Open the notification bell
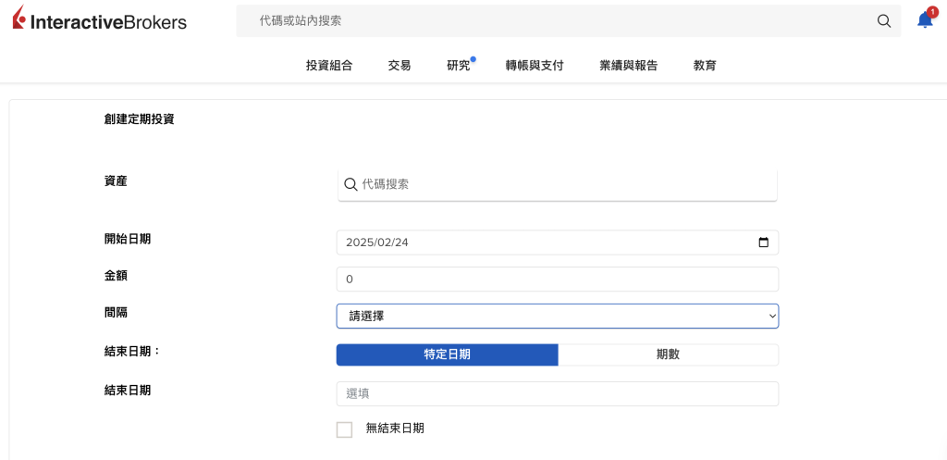The height and width of the screenshot is (460, 947). [924, 20]
